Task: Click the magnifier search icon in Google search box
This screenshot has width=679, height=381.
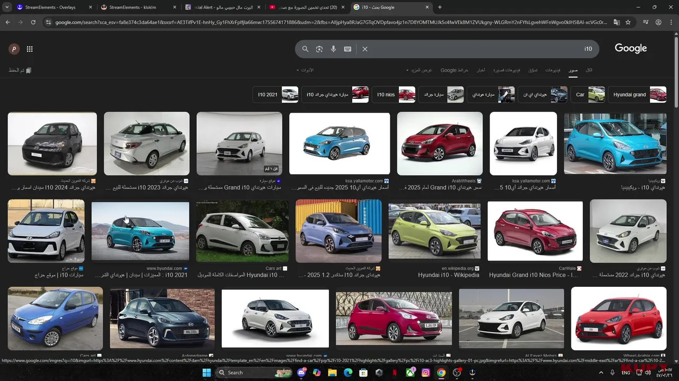Action: 305,49
